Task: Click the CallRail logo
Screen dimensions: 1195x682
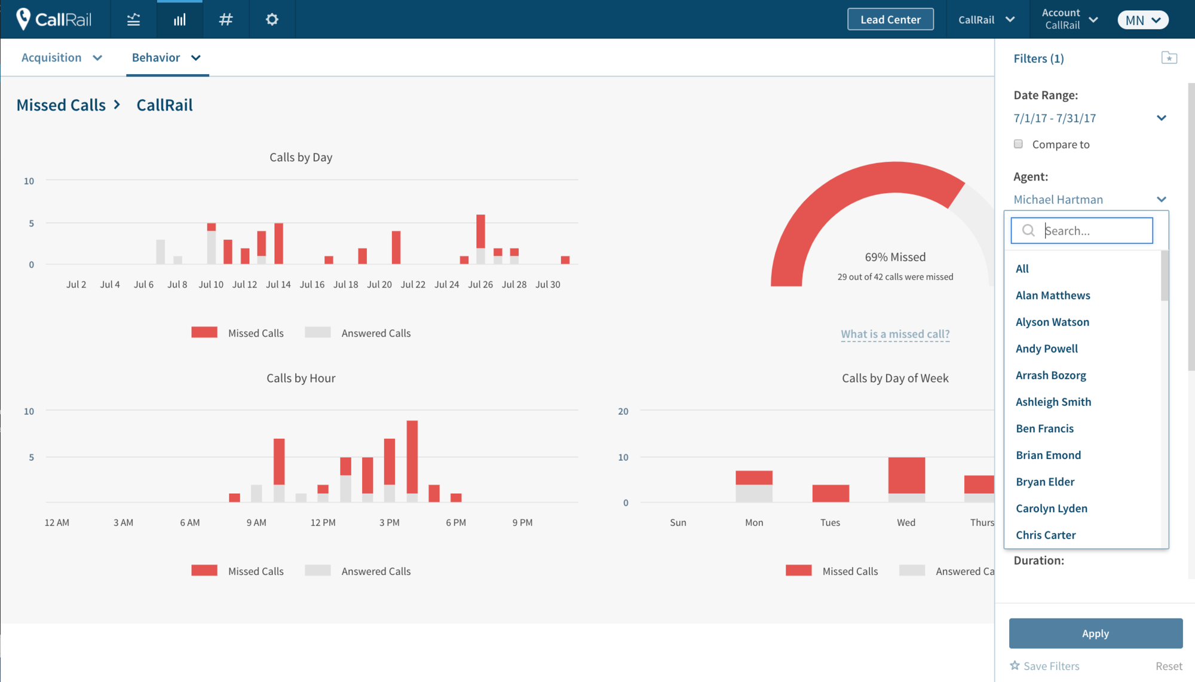Action: coord(54,19)
